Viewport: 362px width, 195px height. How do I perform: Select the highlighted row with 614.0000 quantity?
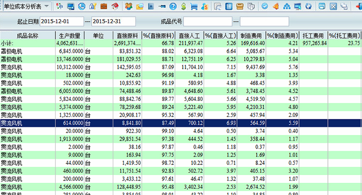[x=181, y=123]
